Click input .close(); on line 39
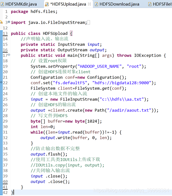Image resolution: width=172 pixels, height=196 pixels. pos(49,176)
